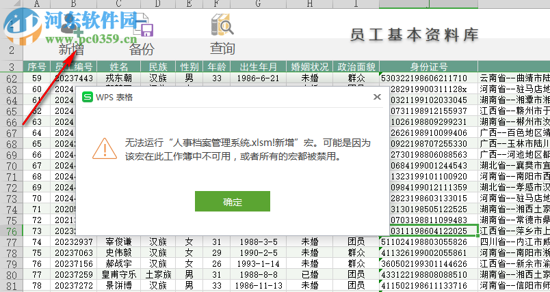Image resolution: width=550 pixels, height=292 pixels.
Task: Select row 81 header
Action: (12, 285)
